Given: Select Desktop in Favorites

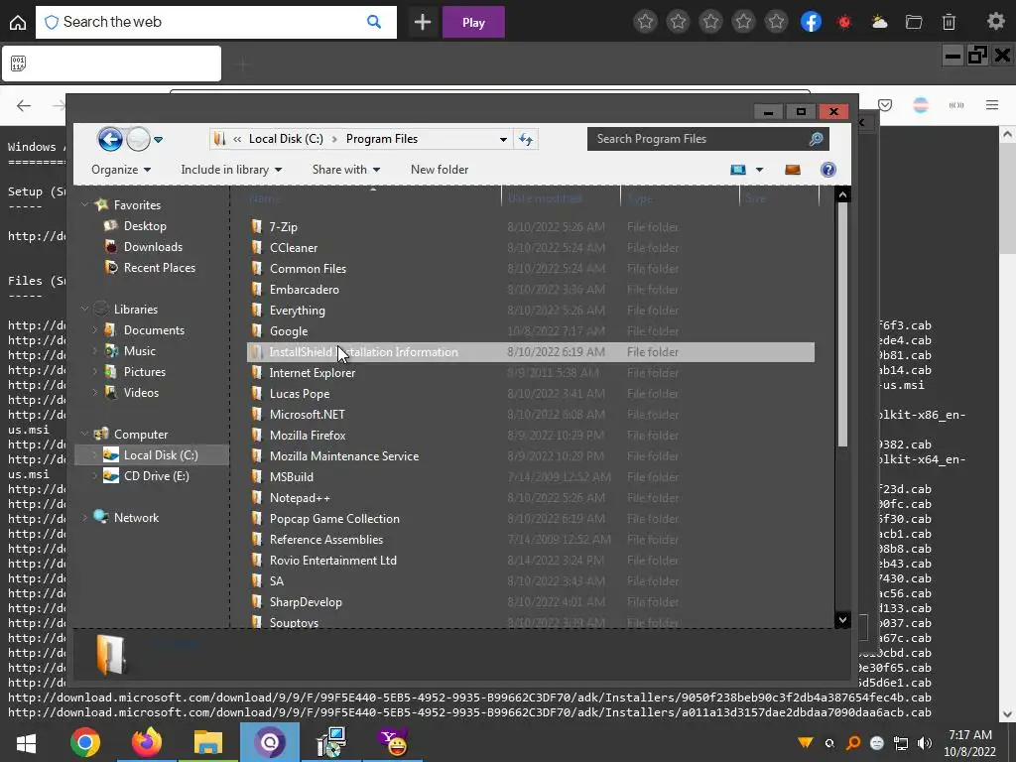Looking at the screenshot, I should 145,225.
